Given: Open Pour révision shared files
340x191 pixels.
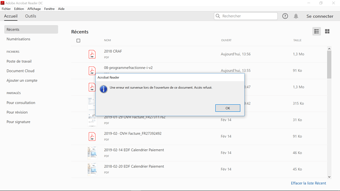Looking at the screenshot, I should coord(17,112).
